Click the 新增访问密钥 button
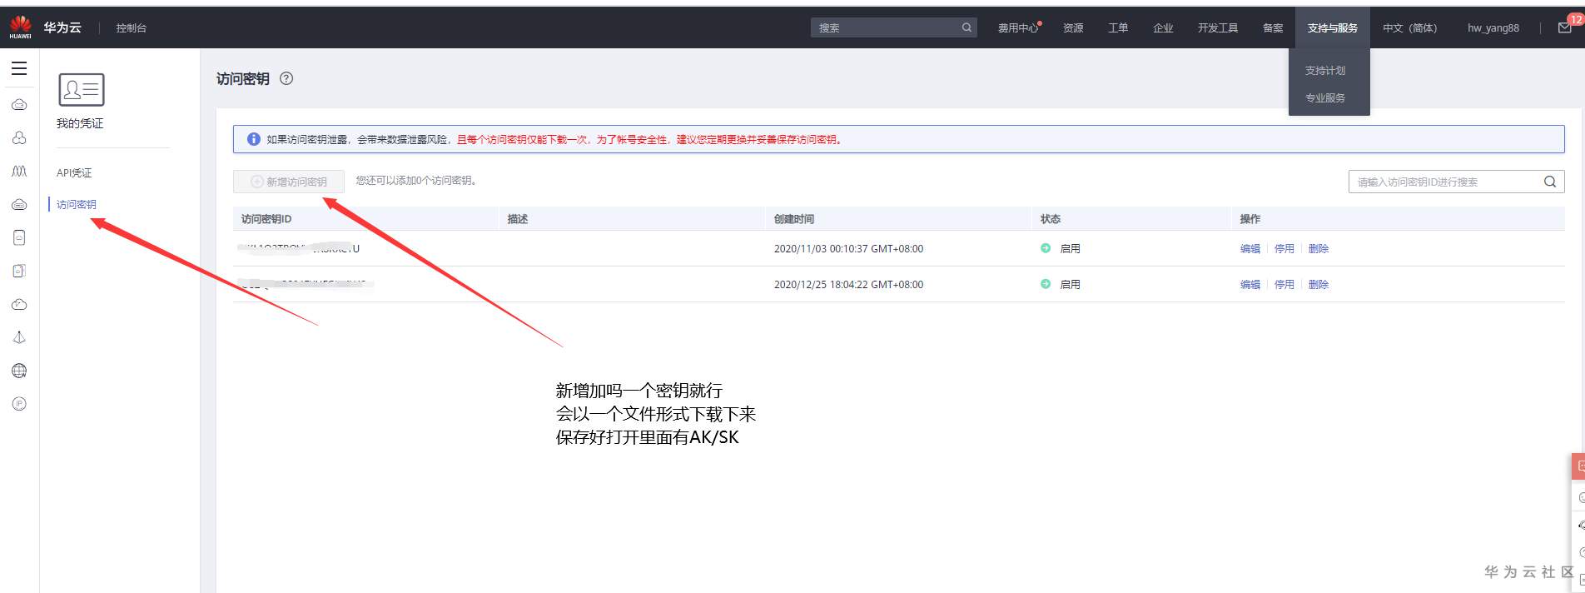The height and width of the screenshot is (593, 1585). tap(289, 182)
